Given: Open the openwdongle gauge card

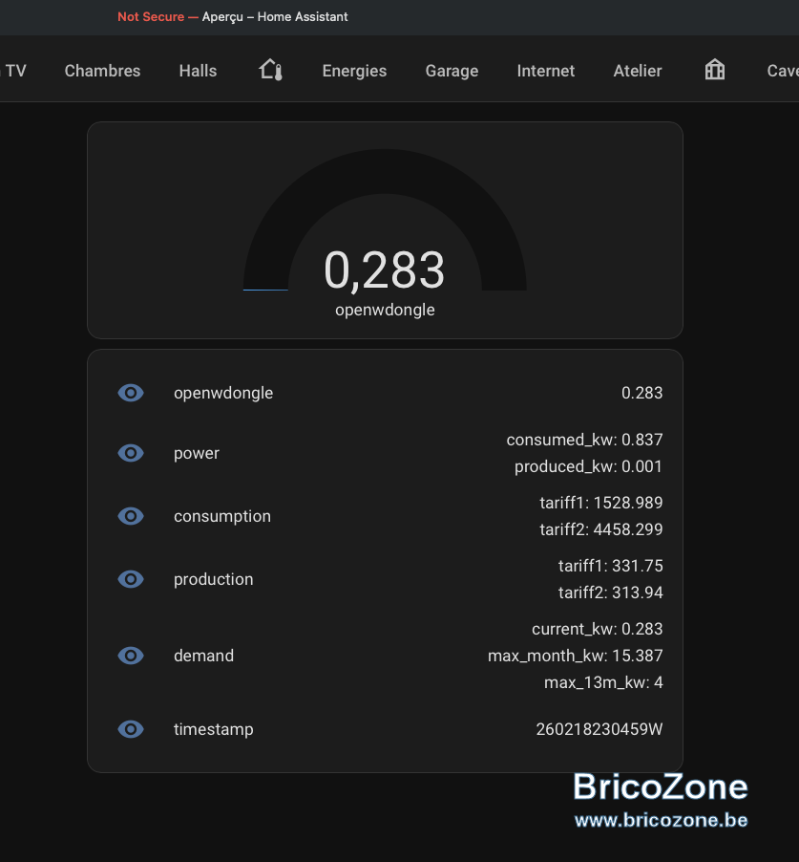Looking at the screenshot, I should pyautogui.click(x=385, y=230).
